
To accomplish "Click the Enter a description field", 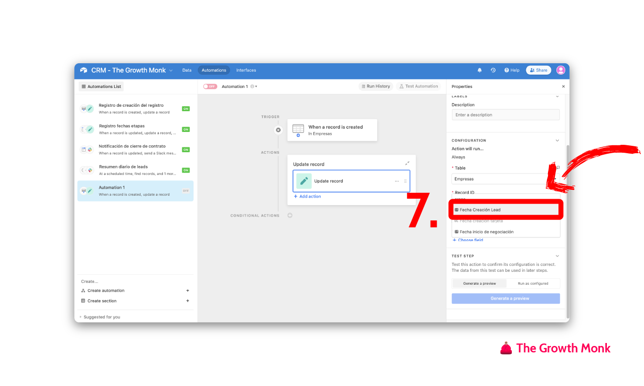I will [505, 115].
